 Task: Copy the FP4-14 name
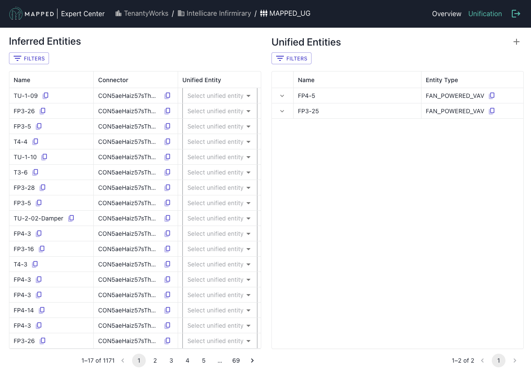click(42, 310)
